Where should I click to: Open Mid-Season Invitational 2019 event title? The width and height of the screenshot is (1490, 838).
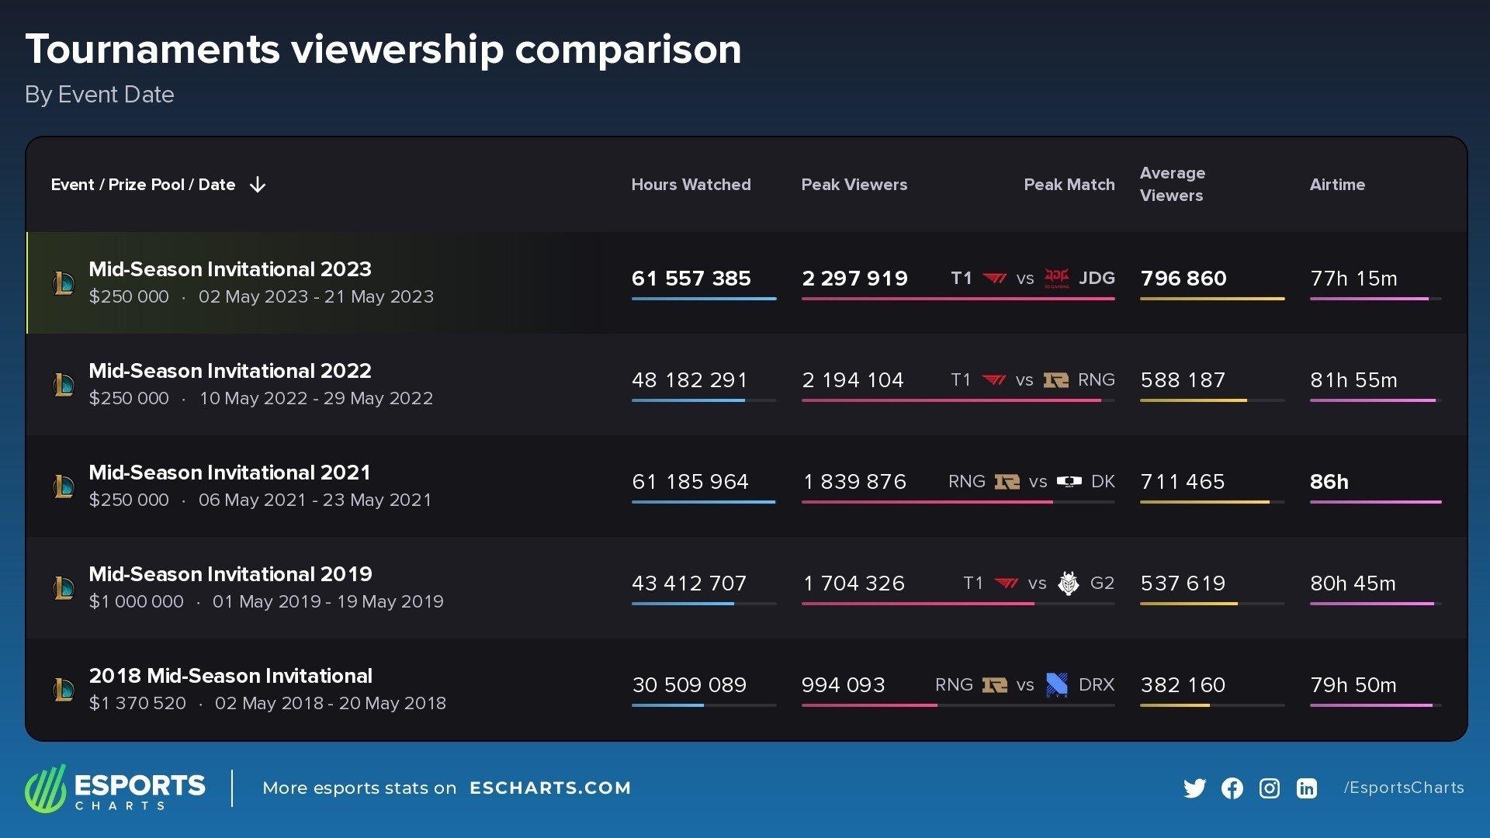click(x=230, y=574)
